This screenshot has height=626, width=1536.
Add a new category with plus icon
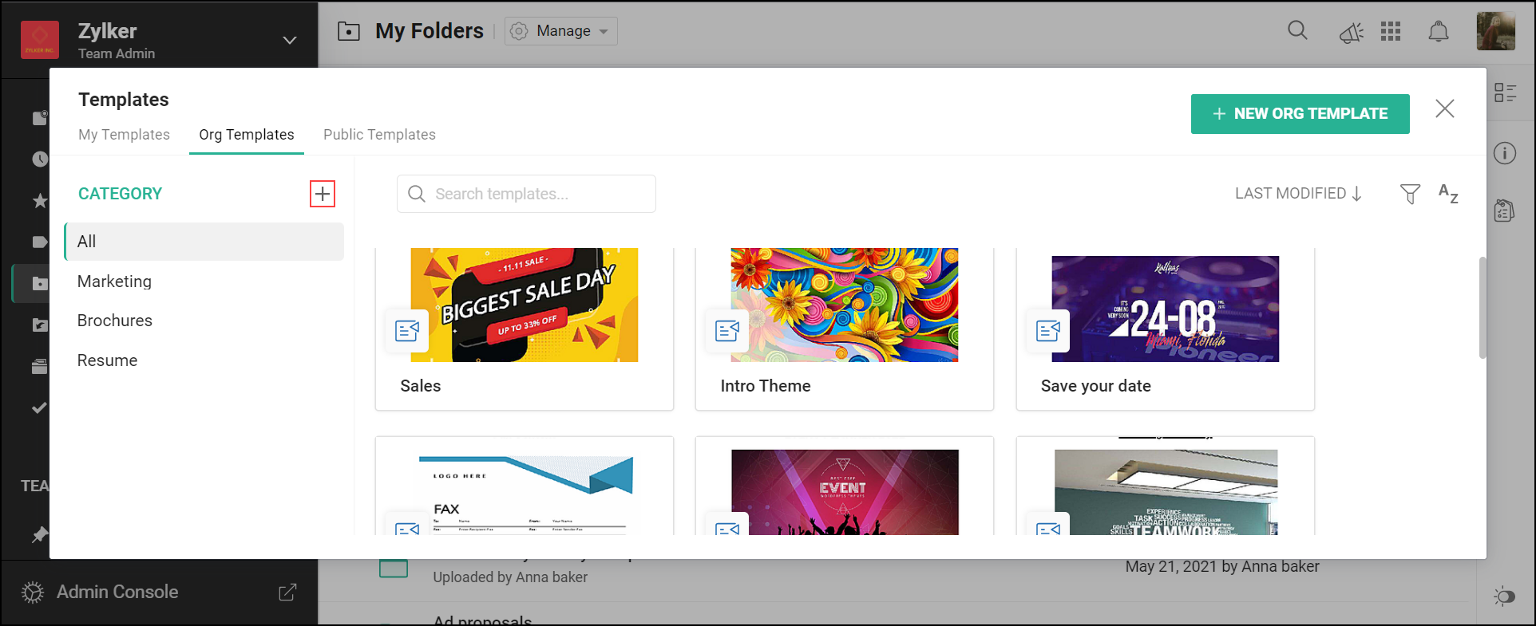[323, 194]
